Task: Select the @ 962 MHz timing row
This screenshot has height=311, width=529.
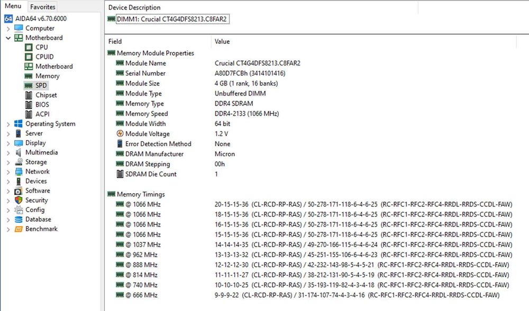Action: [141, 255]
